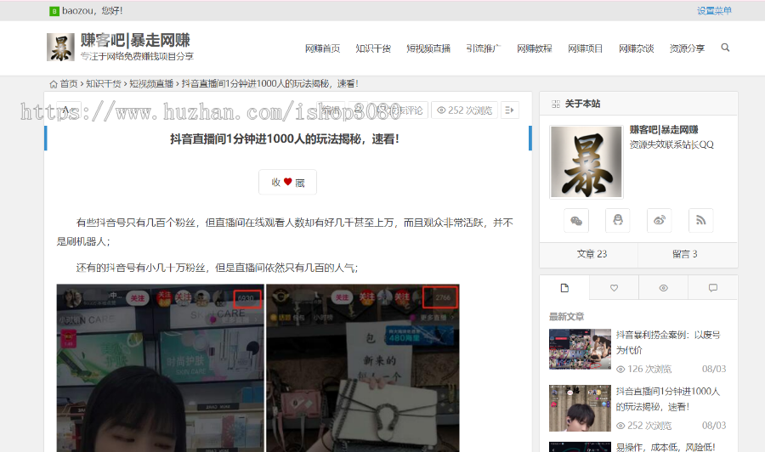Click 文章 23 stat in sidebar

coord(592,254)
